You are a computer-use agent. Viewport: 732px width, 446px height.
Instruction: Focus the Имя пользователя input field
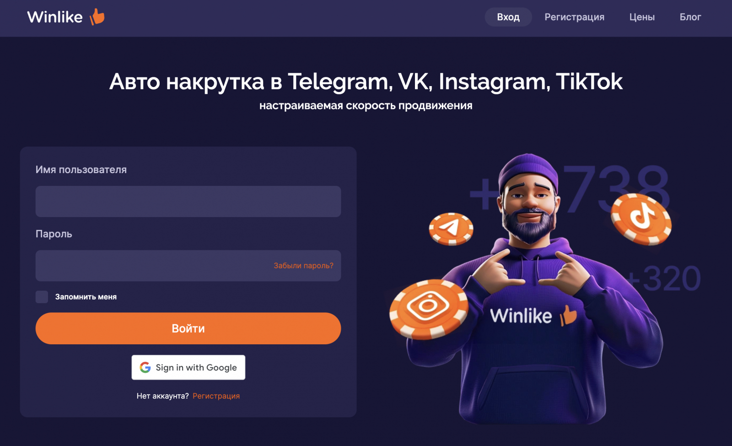click(x=188, y=201)
